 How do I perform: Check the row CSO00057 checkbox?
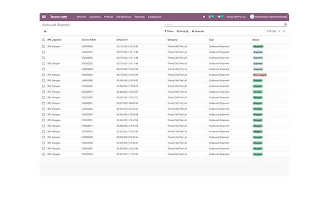point(43,52)
